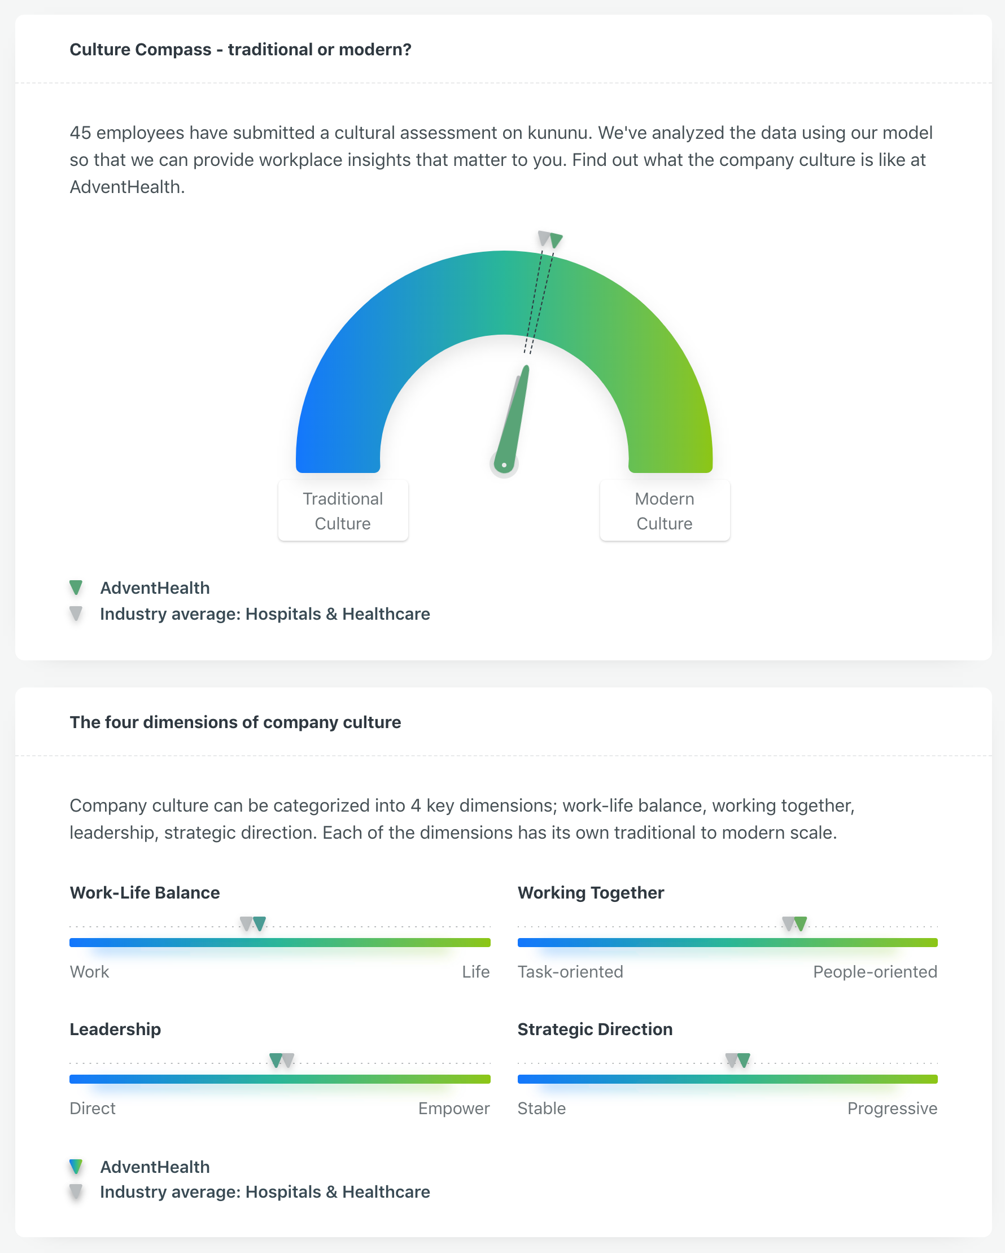
Task: Click the Traditional Culture label box
Action: tap(343, 511)
